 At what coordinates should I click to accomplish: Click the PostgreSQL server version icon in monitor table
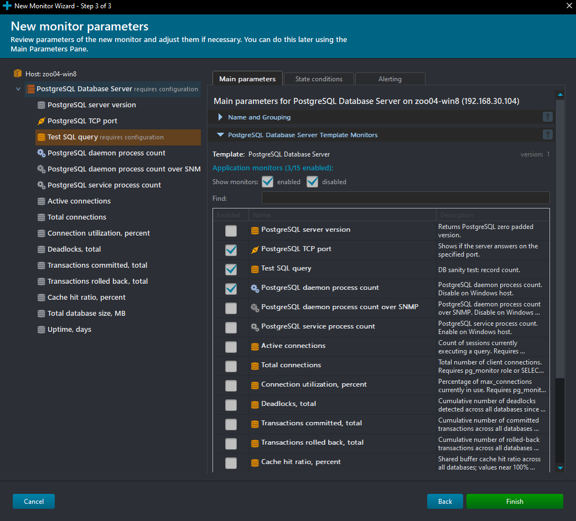click(x=255, y=231)
